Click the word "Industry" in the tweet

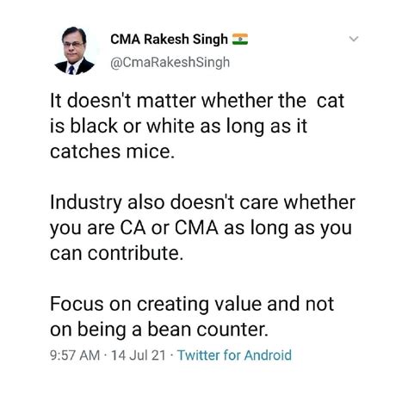(86, 203)
